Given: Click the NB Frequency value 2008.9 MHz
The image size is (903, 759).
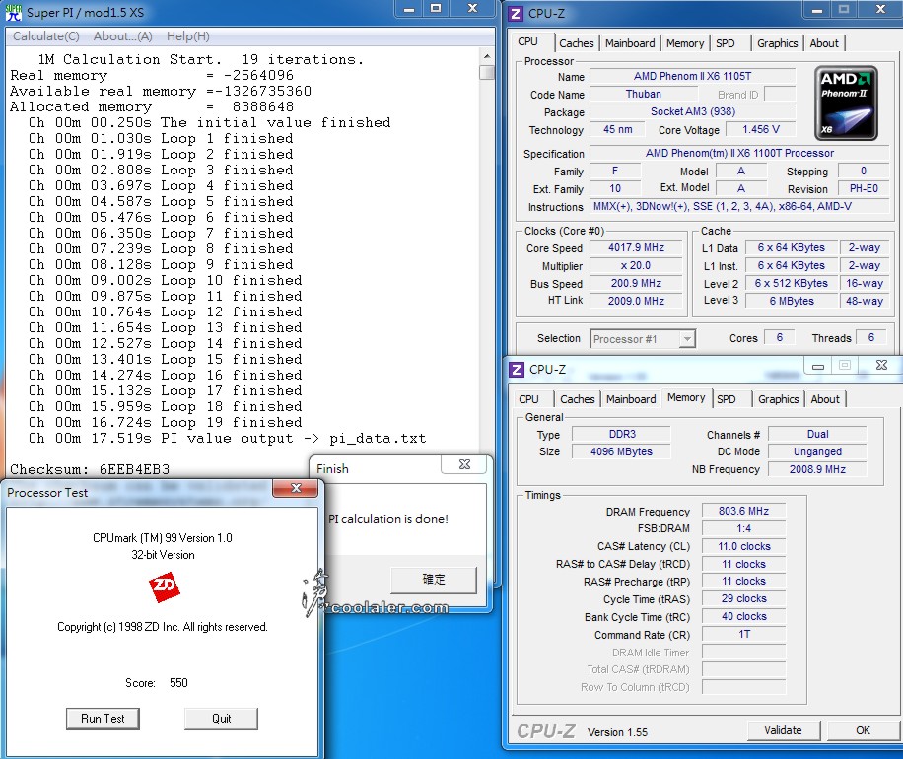Looking at the screenshot, I should [817, 470].
